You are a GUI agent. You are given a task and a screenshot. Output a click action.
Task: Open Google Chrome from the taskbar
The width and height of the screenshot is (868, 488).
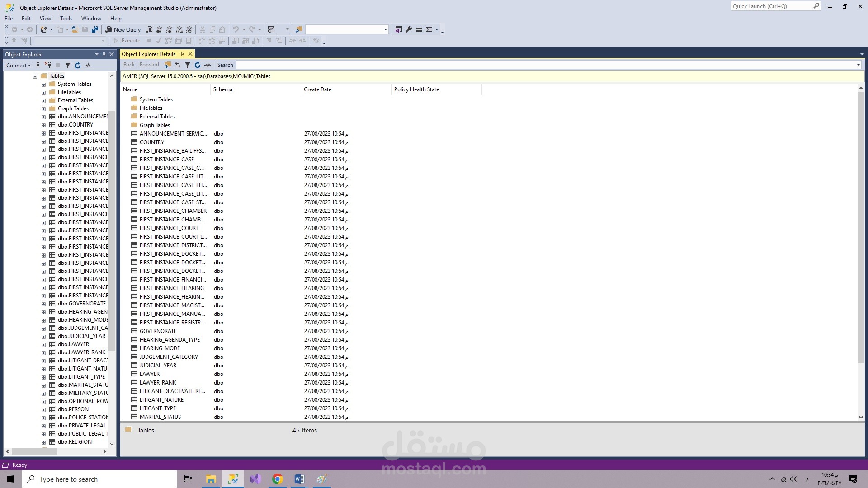coord(277,479)
